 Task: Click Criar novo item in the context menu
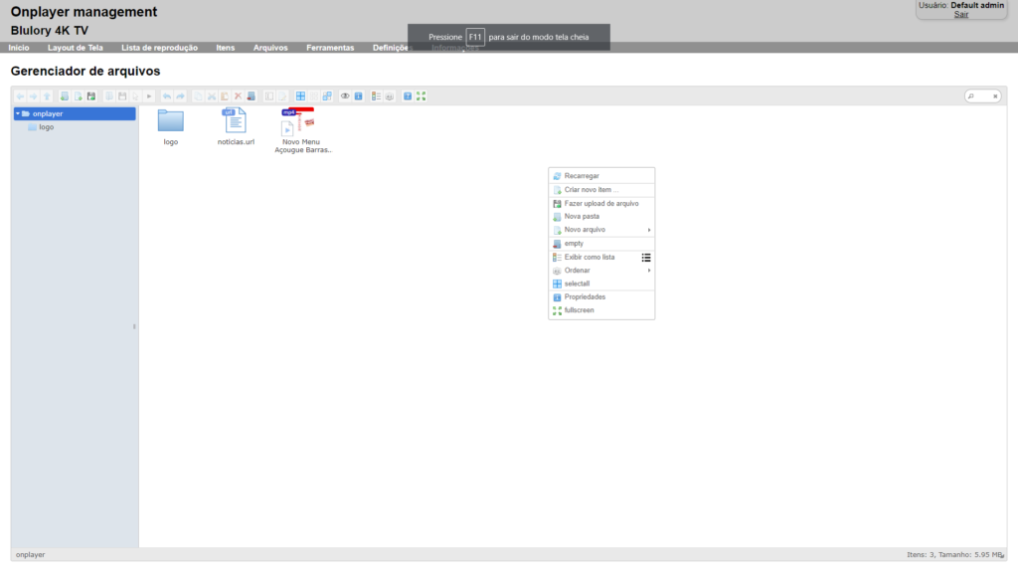click(601, 190)
